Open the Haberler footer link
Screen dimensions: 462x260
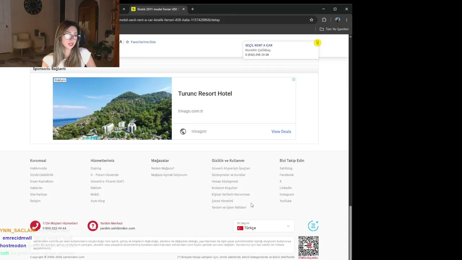point(36,188)
